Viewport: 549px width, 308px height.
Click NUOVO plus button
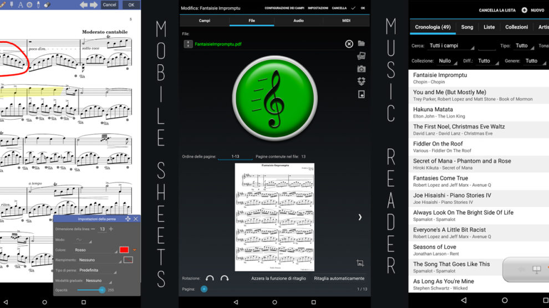click(x=533, y=10)
